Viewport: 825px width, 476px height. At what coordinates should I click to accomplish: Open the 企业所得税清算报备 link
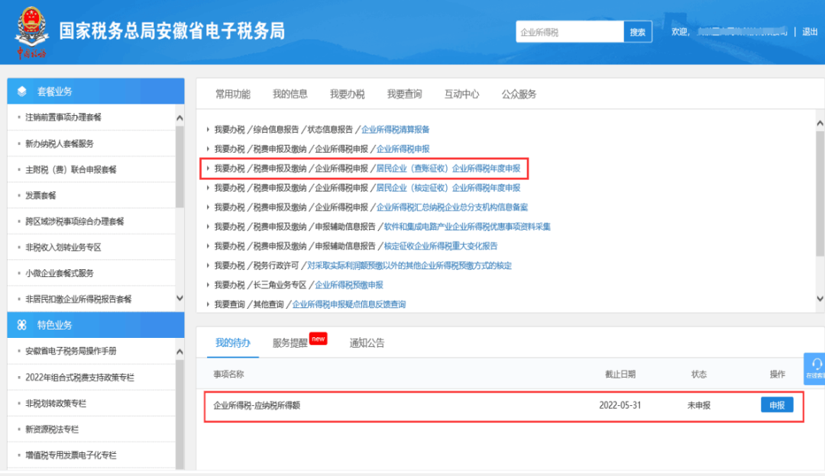click(396, 129)
